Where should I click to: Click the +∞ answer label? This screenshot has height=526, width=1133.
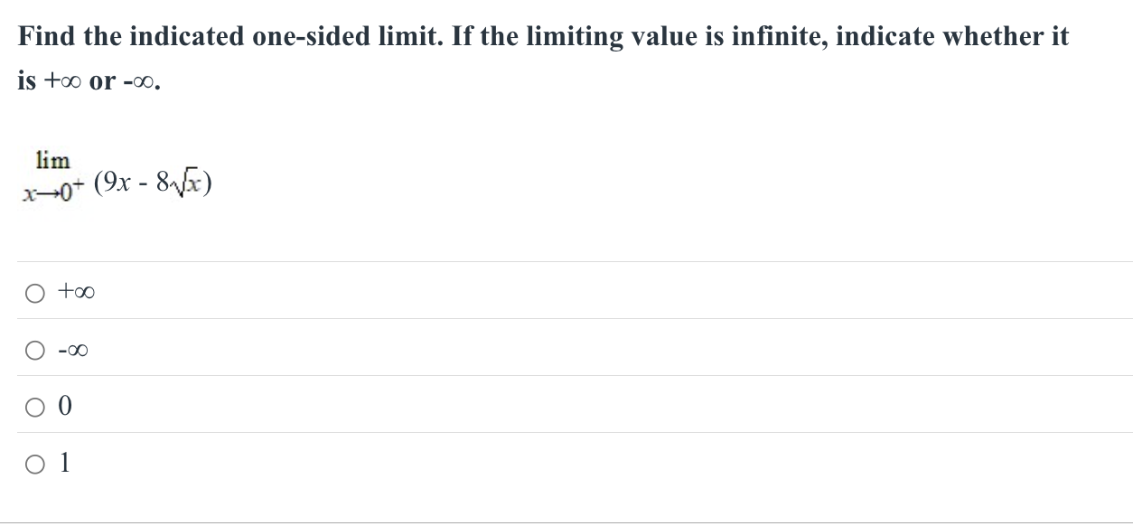click(76, 291)
